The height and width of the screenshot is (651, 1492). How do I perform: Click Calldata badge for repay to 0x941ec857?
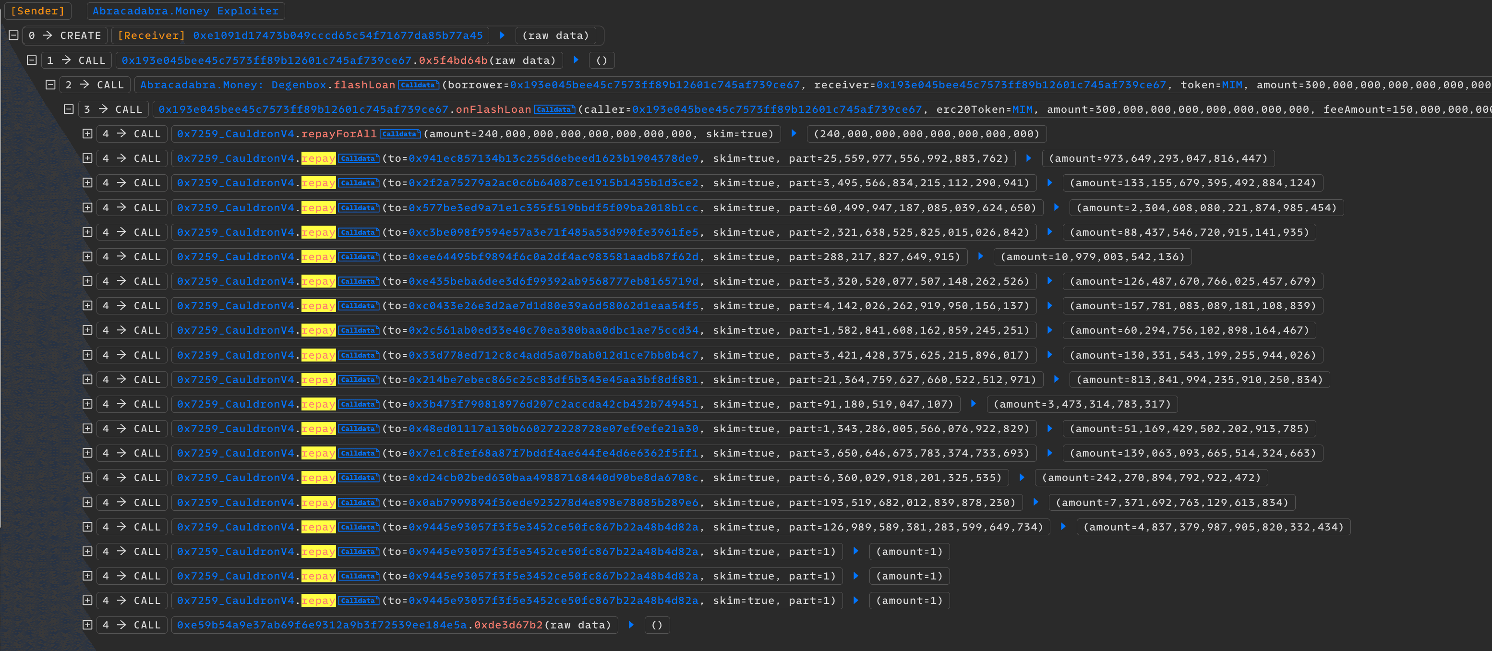(x=359, y=159)
